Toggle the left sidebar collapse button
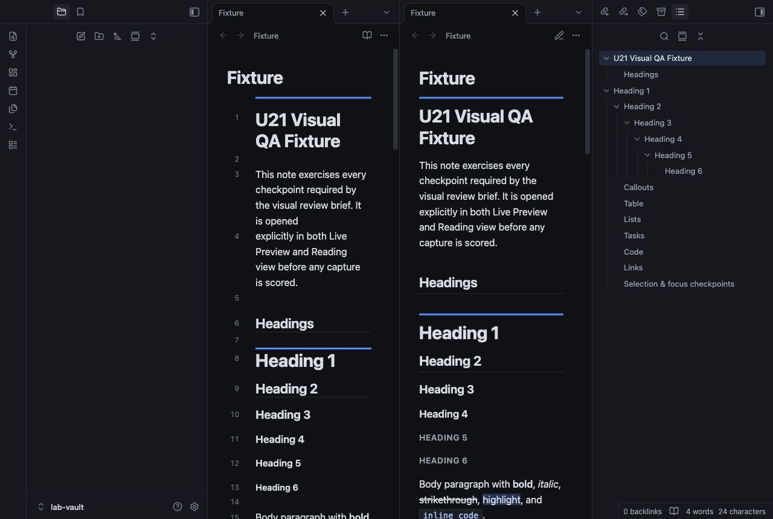 [194, 12]
